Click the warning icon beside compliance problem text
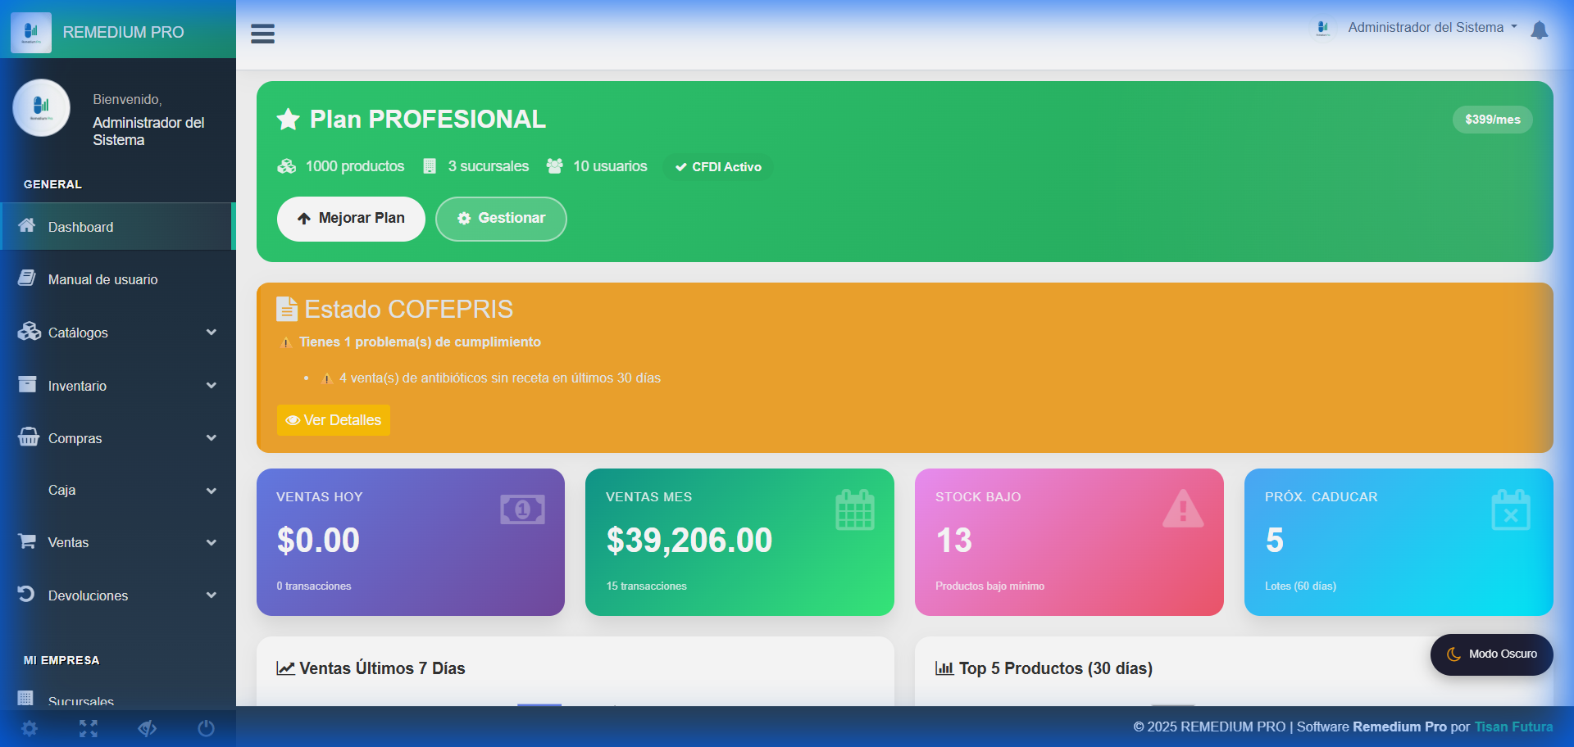 click(x=286, y=342)
